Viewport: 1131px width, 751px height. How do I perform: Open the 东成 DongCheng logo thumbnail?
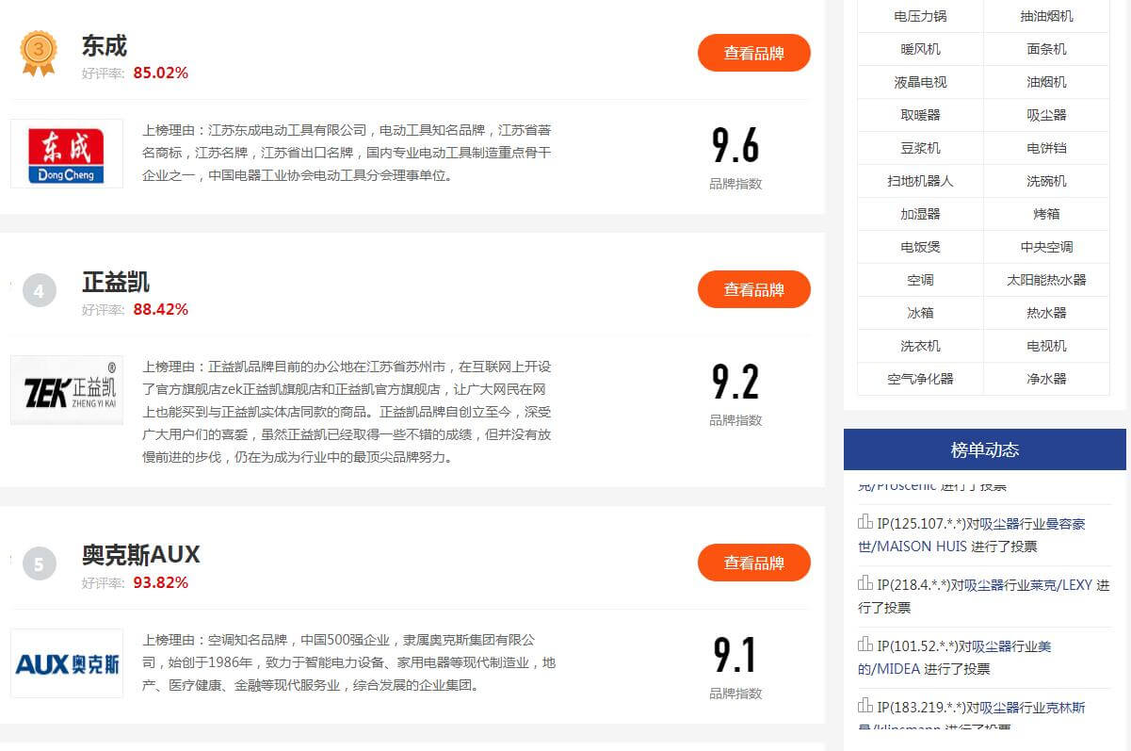67,154
